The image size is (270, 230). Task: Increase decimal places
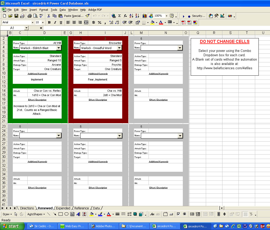pos(111,22)
